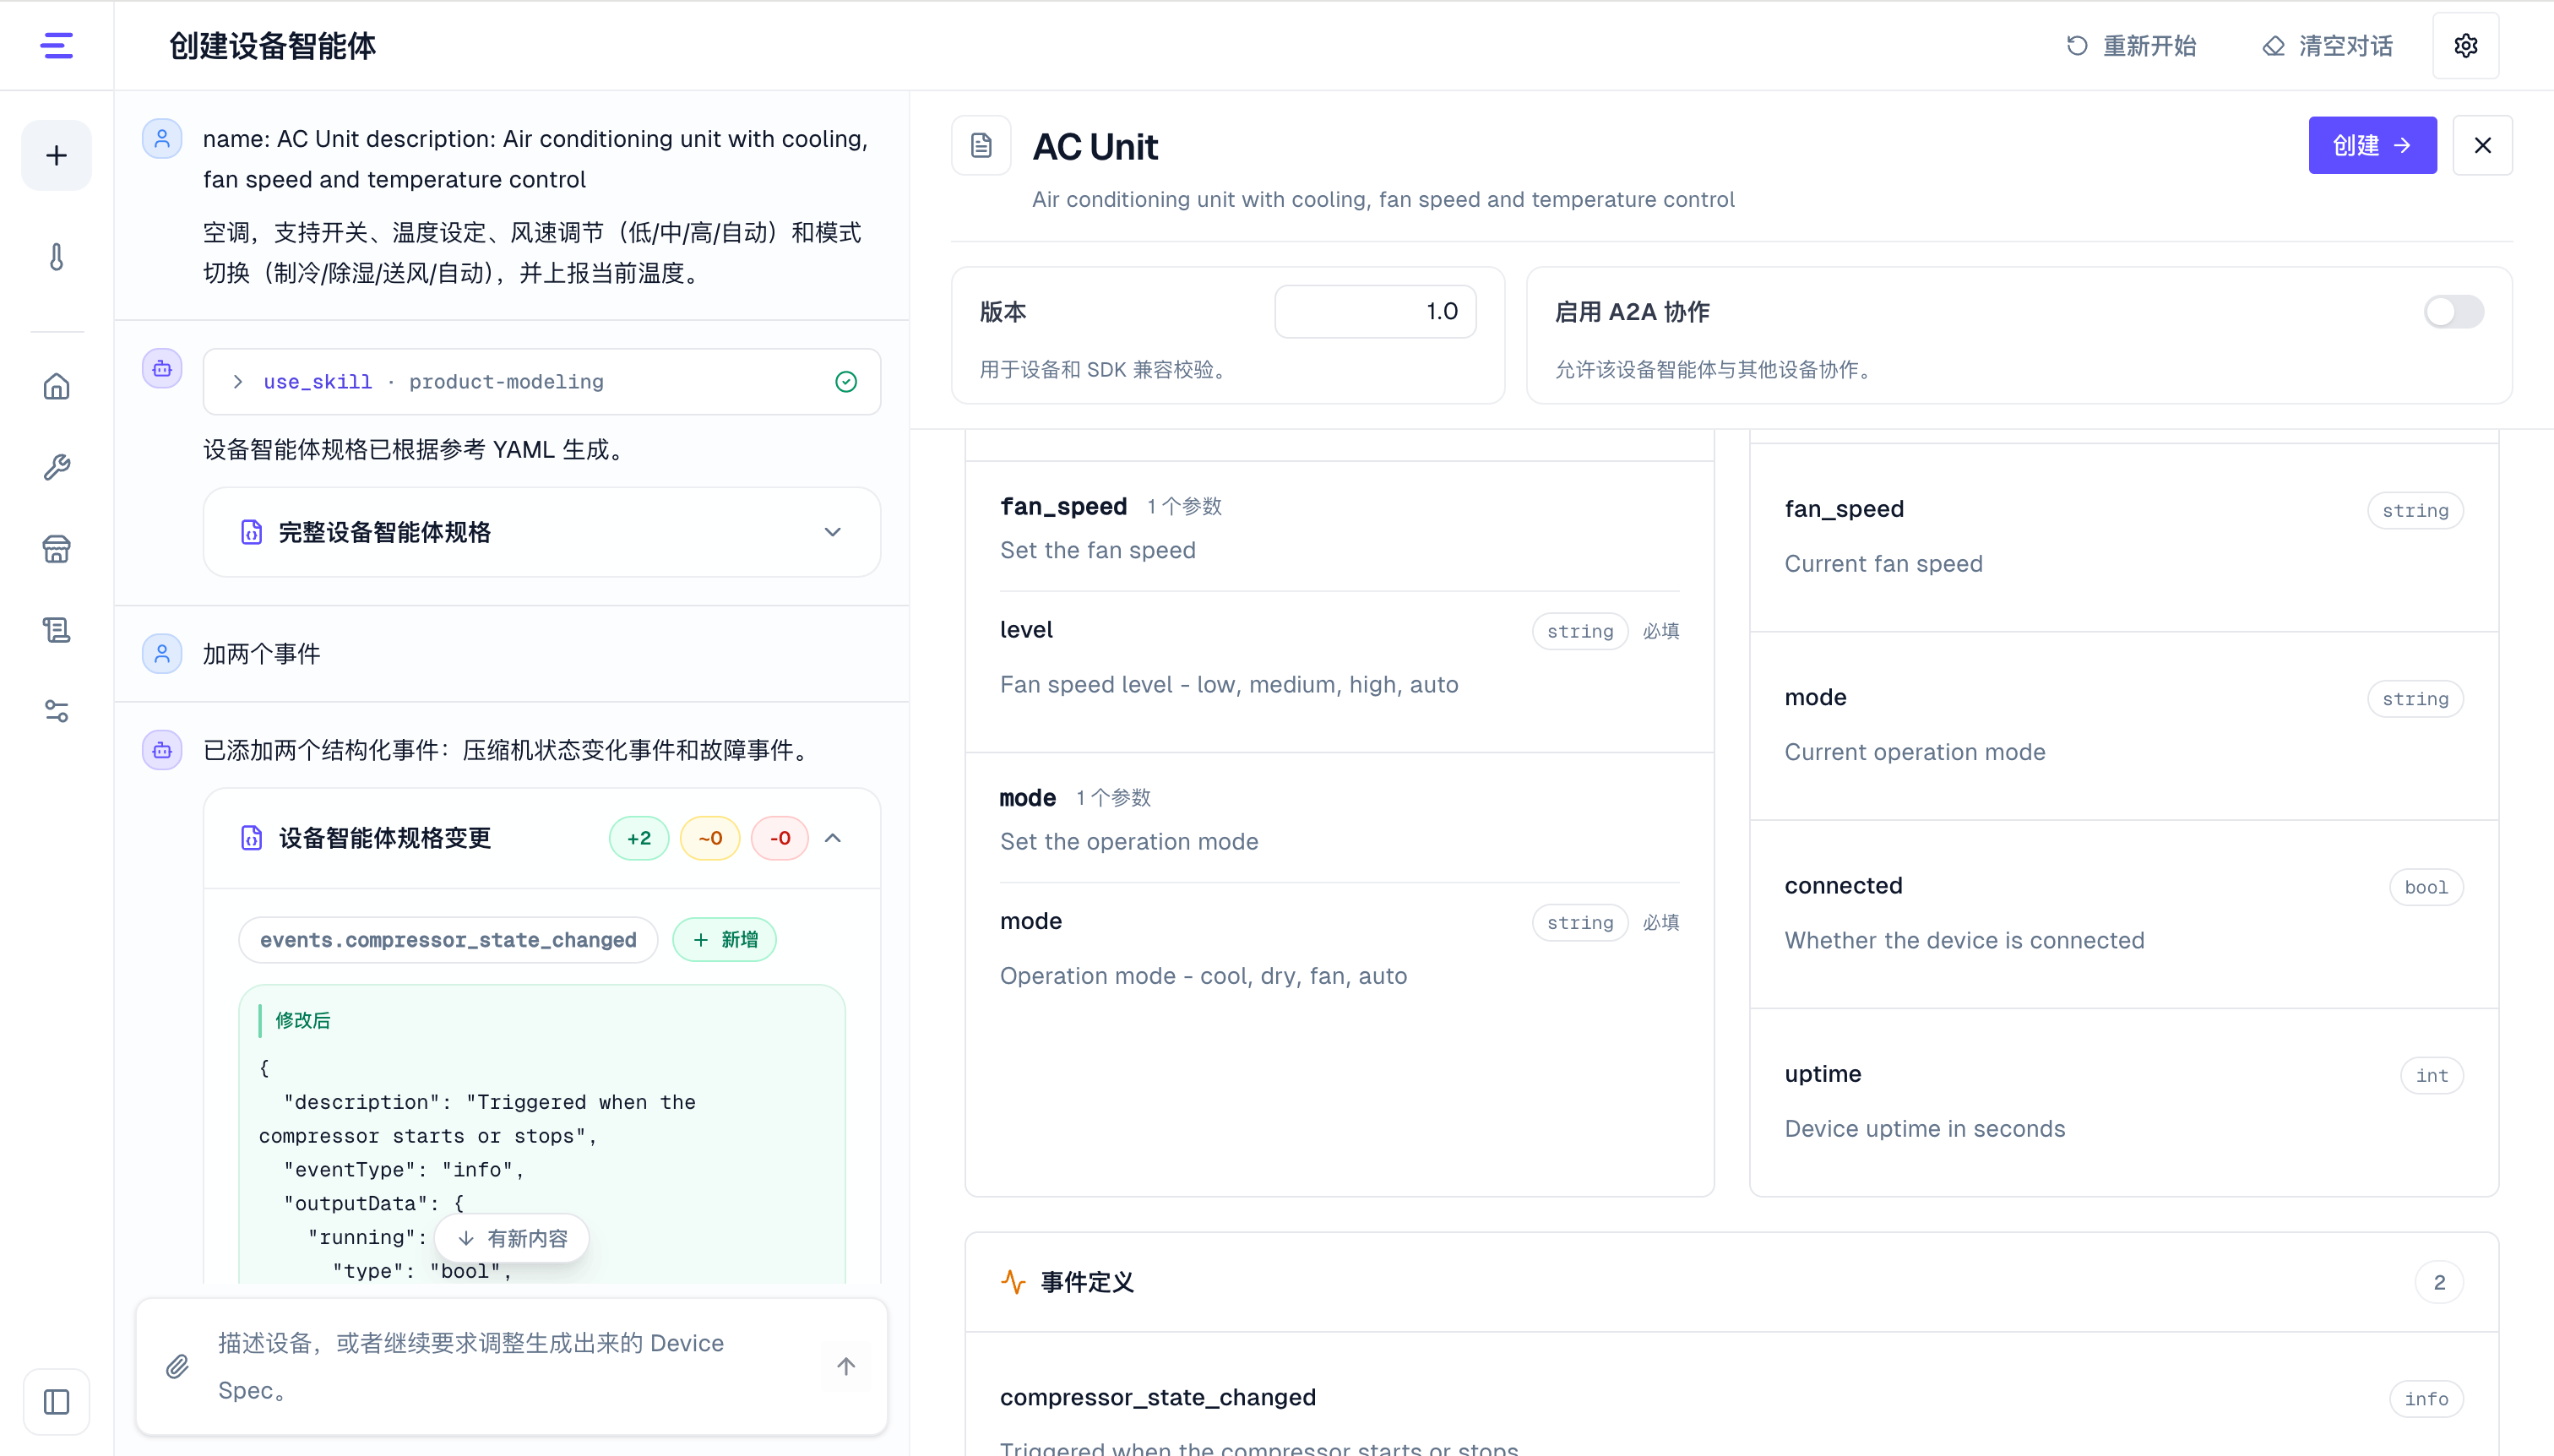Select the fan_speed command heading
Viewport: 2554px width, 1456px height.
[x=1063, y=506]
